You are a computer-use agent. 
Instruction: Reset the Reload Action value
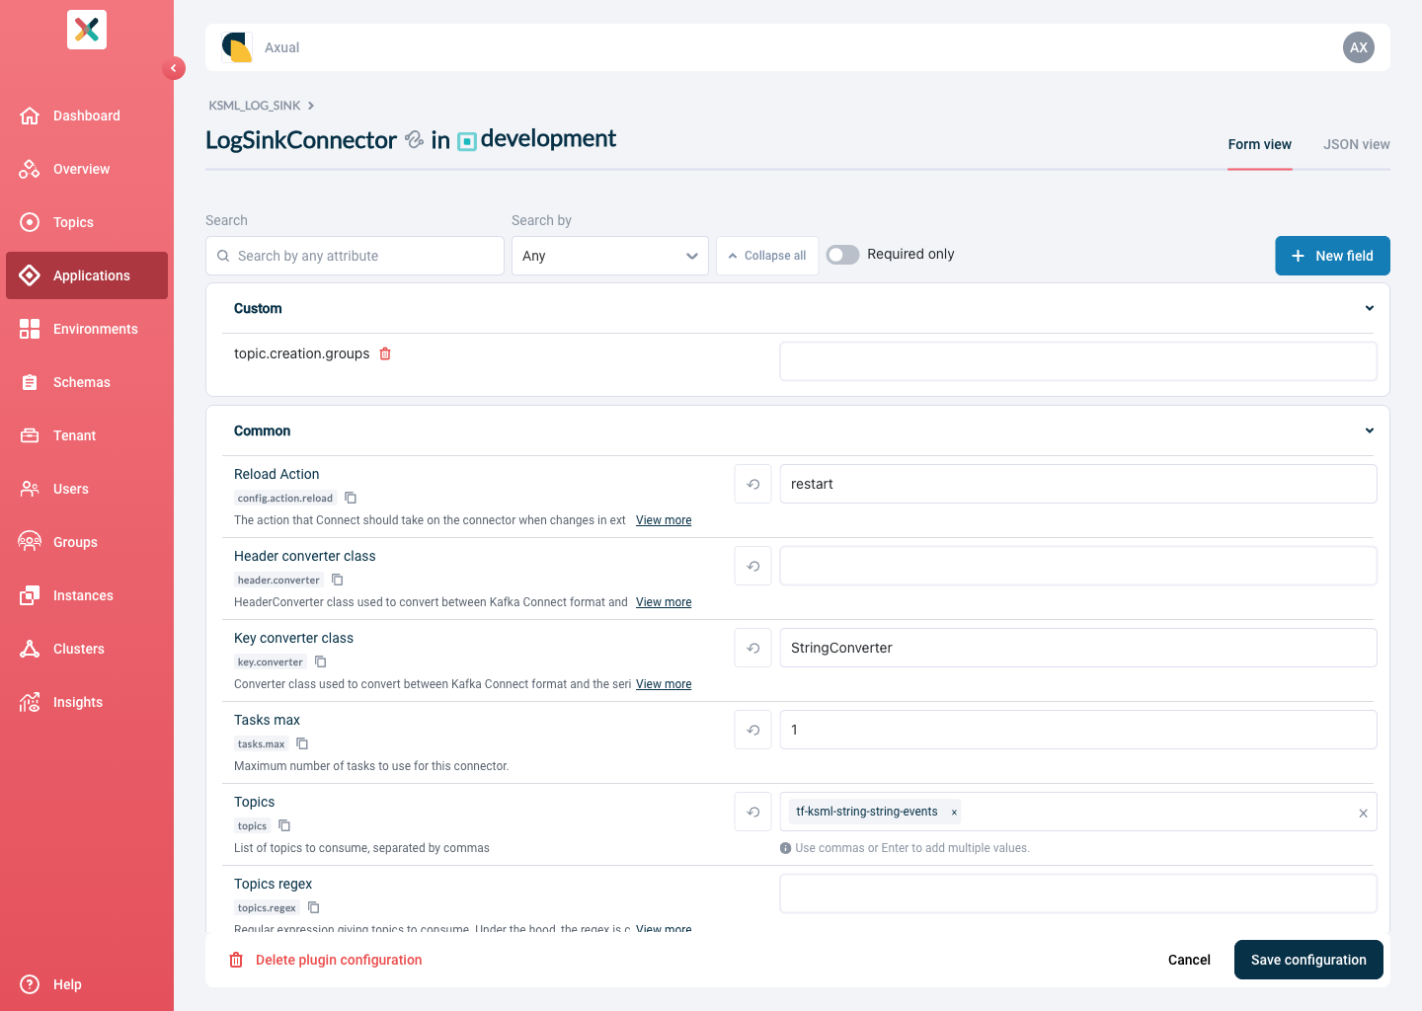point(753,484)
